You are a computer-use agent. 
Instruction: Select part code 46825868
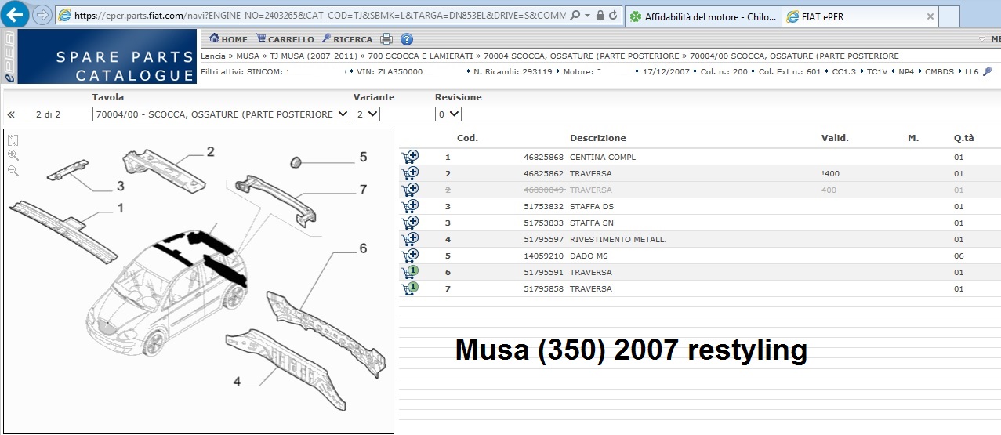pos(543,157)
